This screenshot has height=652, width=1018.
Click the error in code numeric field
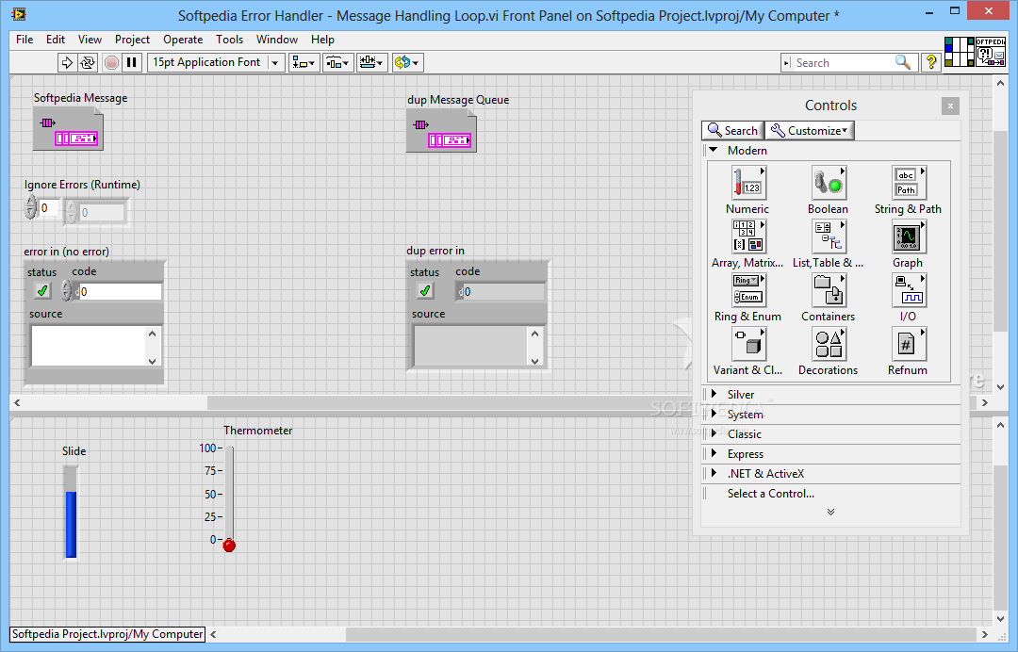click(120, 291)
